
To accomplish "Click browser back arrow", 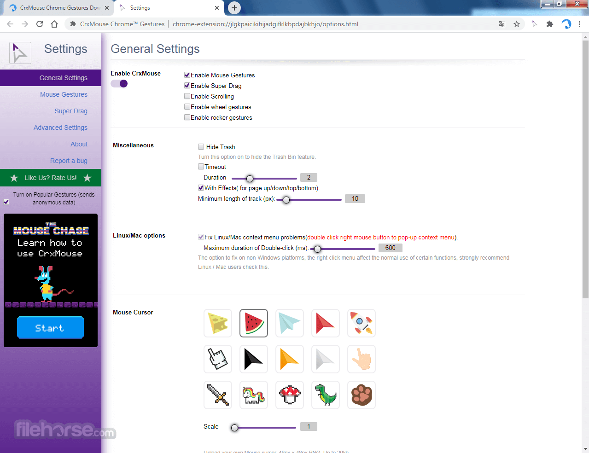I will tap(10, 24).
